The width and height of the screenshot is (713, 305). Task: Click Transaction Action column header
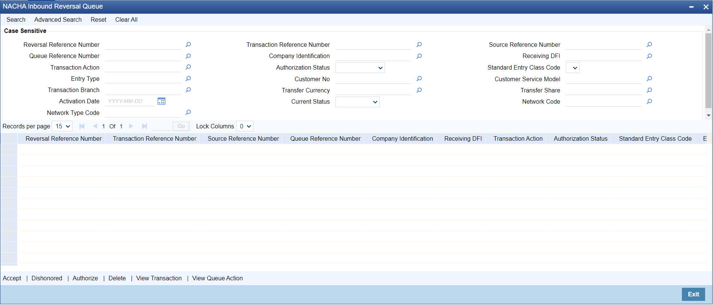click(518, 138)
